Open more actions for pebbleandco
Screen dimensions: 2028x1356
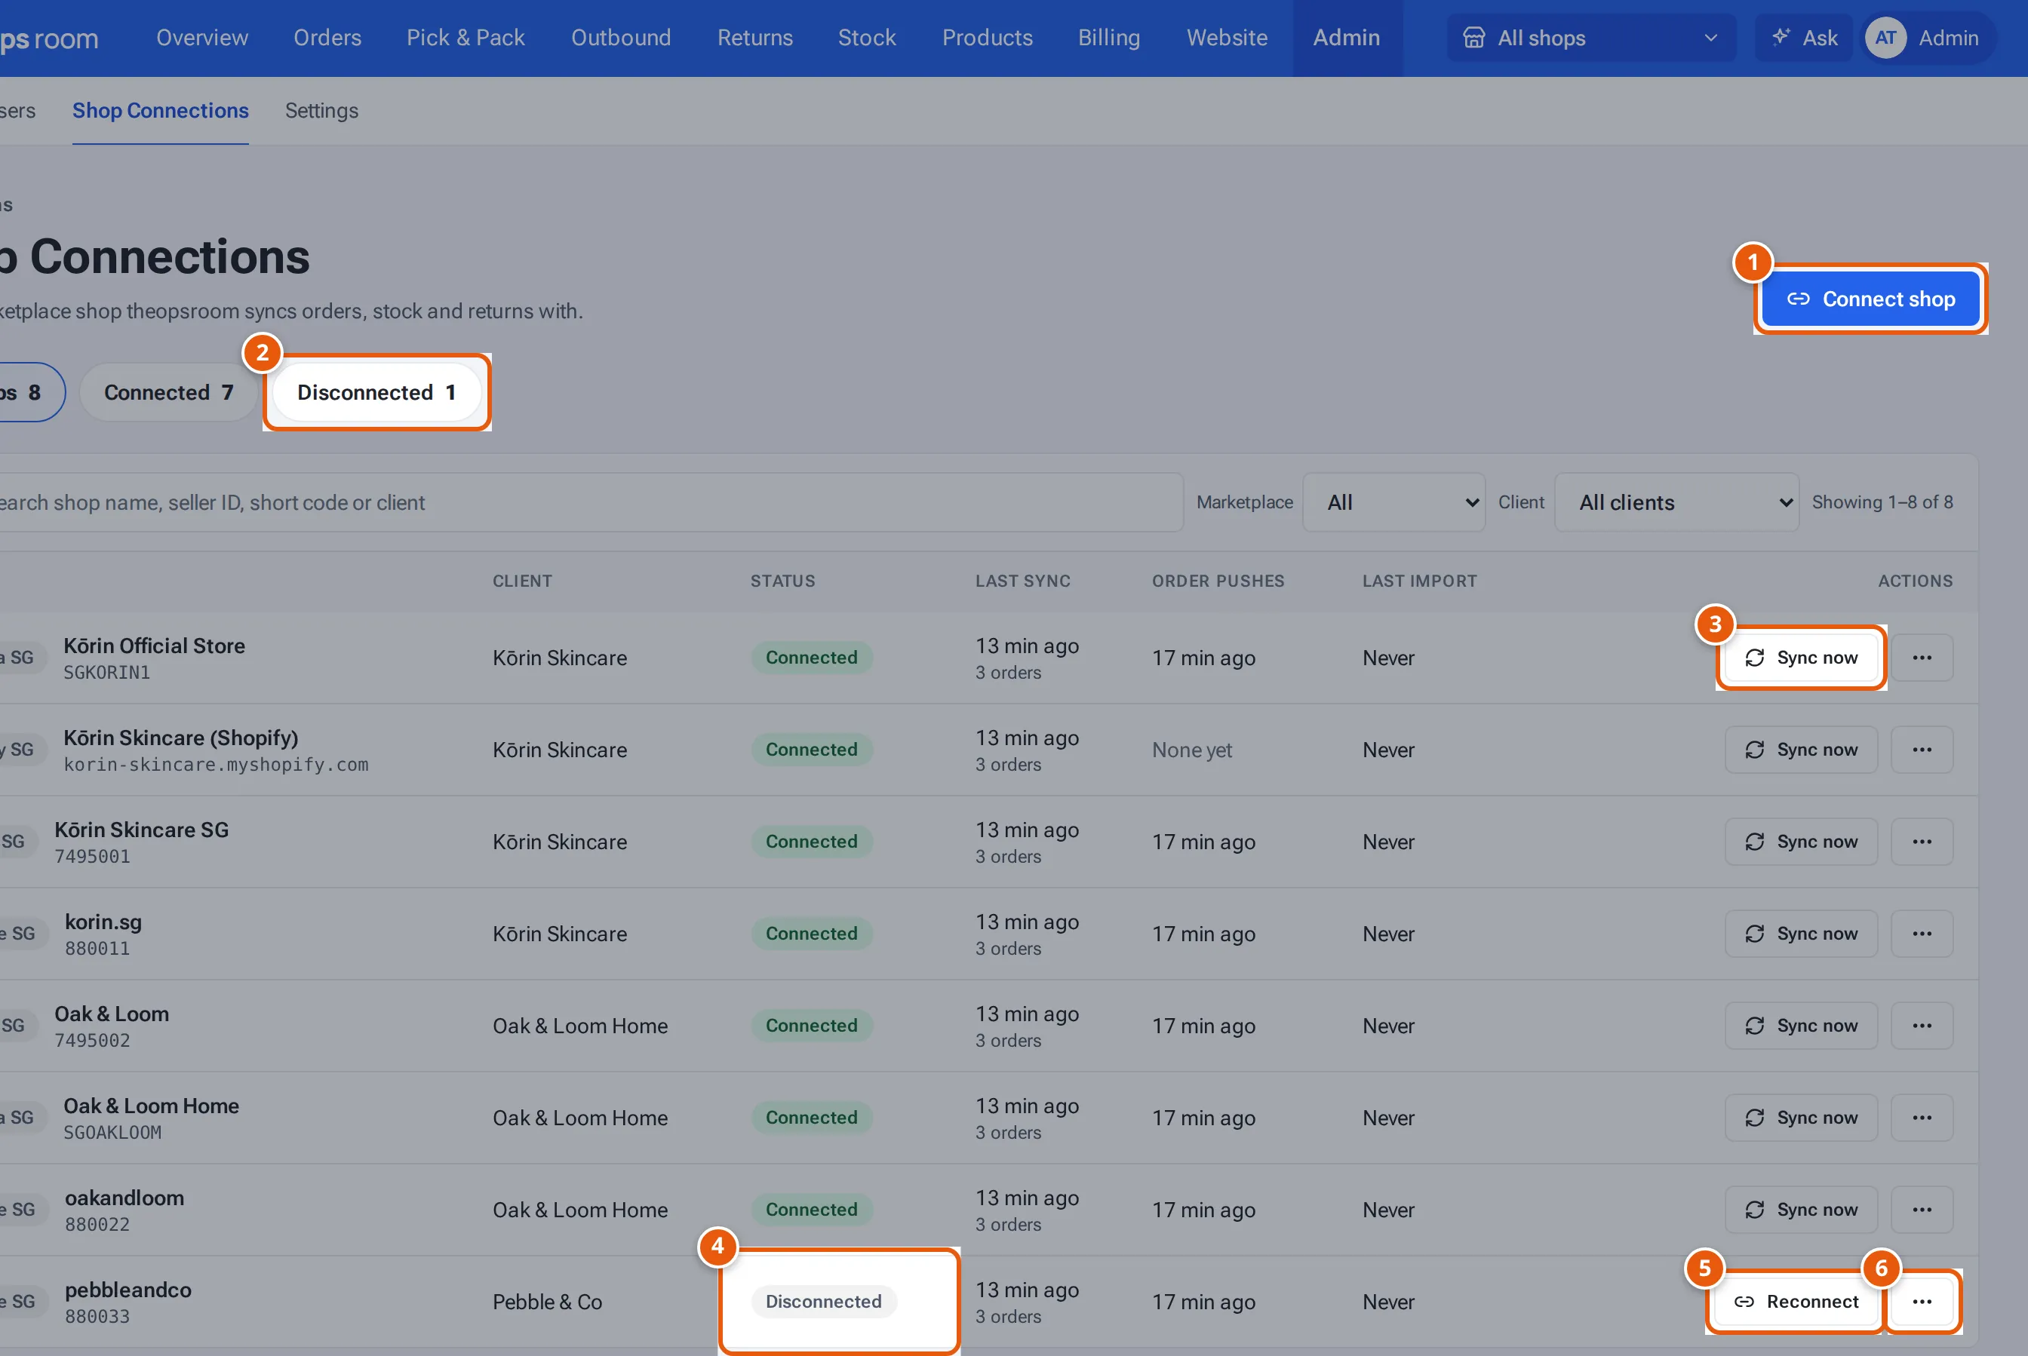pyautogui.click(x=1922, y=1302)
